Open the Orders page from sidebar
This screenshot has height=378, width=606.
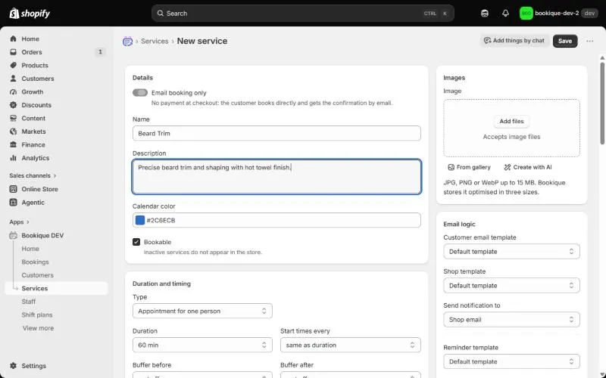(32, 52)
